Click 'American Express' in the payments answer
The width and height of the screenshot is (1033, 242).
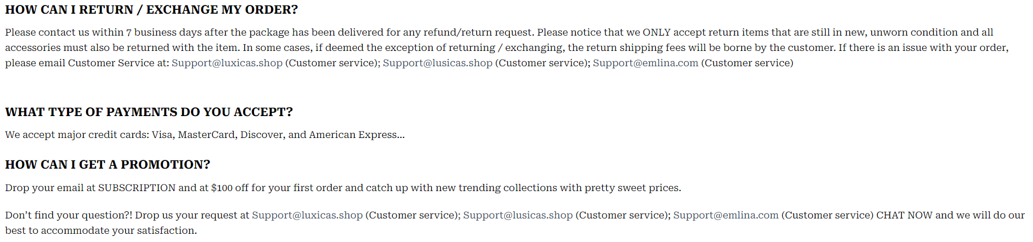pos(353,135)
